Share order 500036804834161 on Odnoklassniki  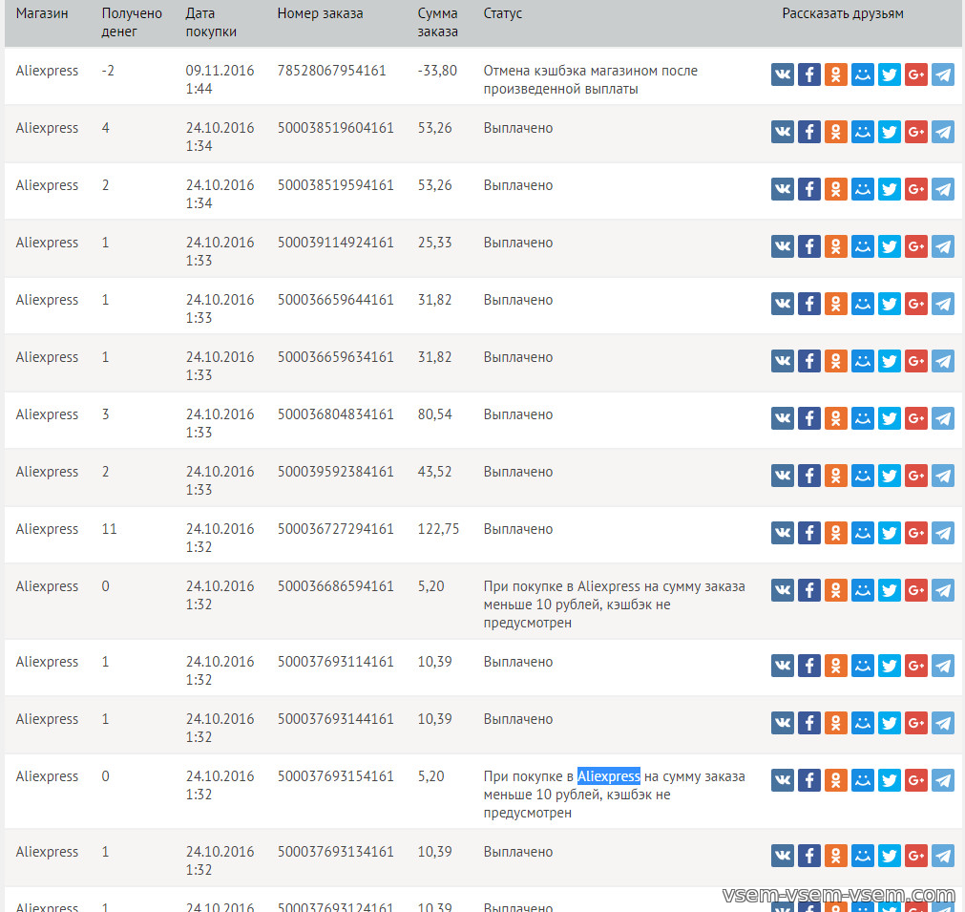pyautogui.click(x=836, y=418)
